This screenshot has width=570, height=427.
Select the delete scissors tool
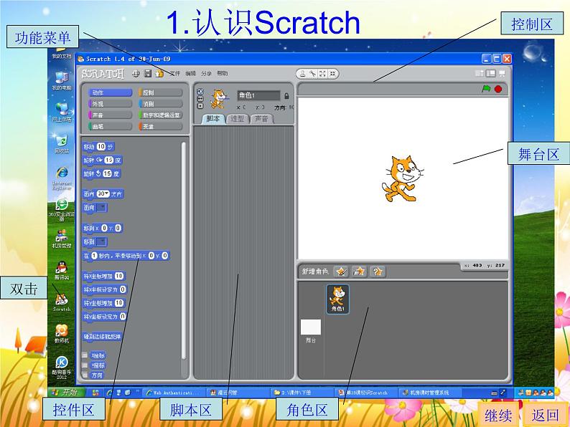(x=312, y=74)
